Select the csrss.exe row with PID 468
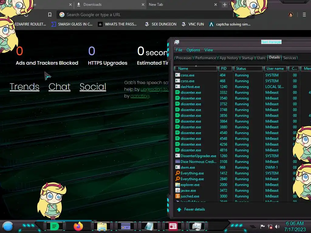This screenshot has height=233, width=311. (242, 81)
